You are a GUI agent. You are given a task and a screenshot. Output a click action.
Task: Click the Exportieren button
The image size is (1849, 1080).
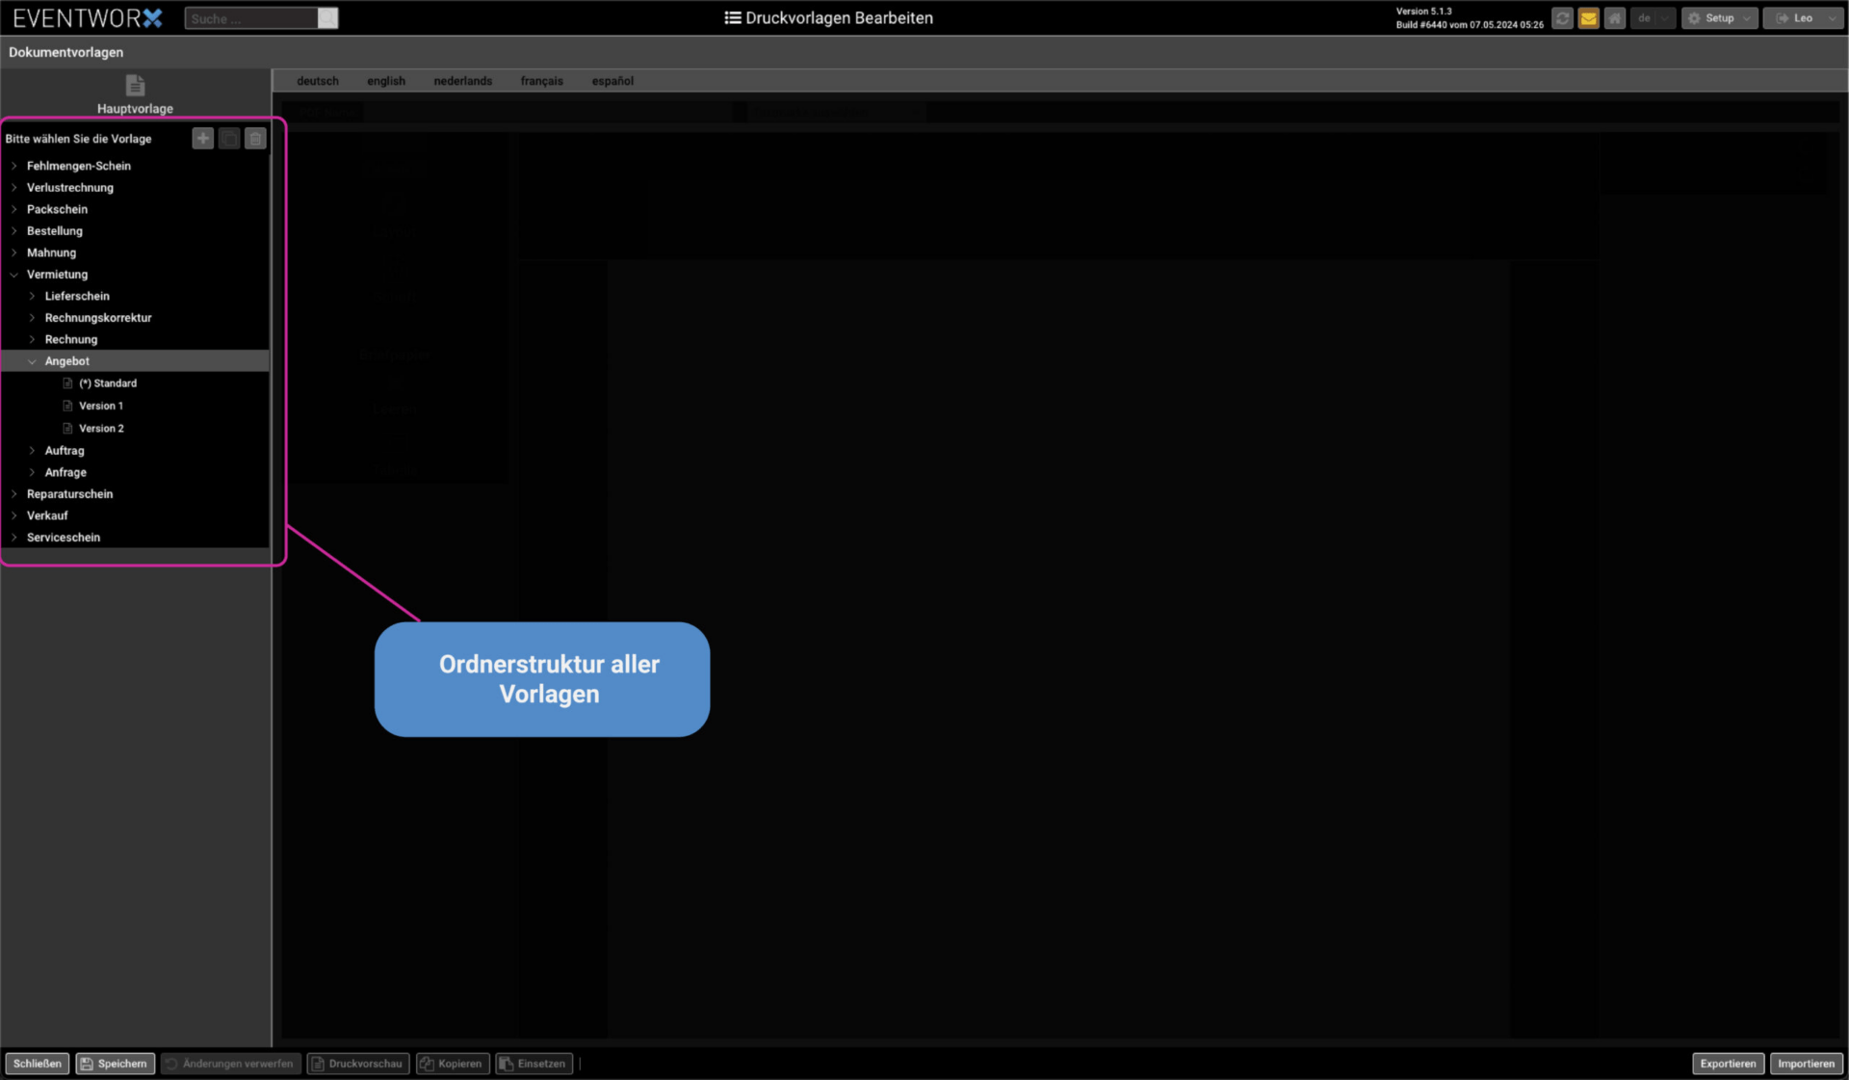point(1728,1064)
